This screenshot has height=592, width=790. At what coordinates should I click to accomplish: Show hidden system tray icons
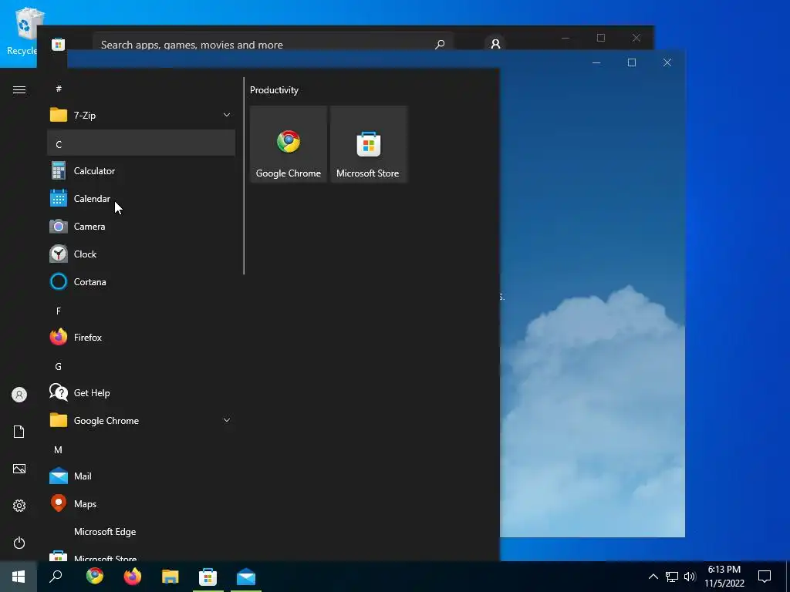653,577
